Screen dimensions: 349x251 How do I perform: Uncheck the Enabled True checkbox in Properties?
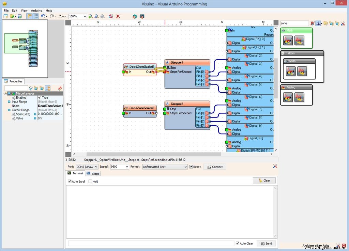pyautogui.click(x=40, y=98)
